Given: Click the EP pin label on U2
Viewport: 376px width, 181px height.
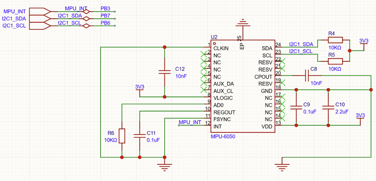Looking at the screenshot, I should 242,46.
